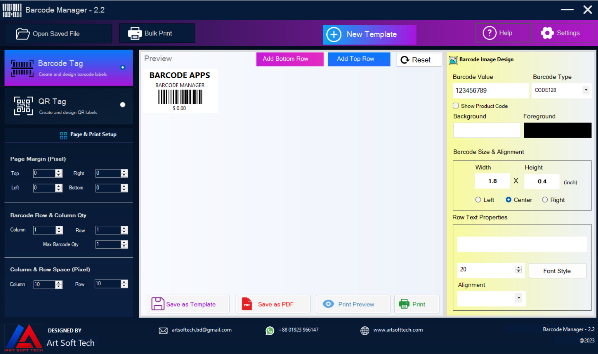The image size is (598, 354).
Task: Click the Row Text Properties text field
Action: (522, 244)
